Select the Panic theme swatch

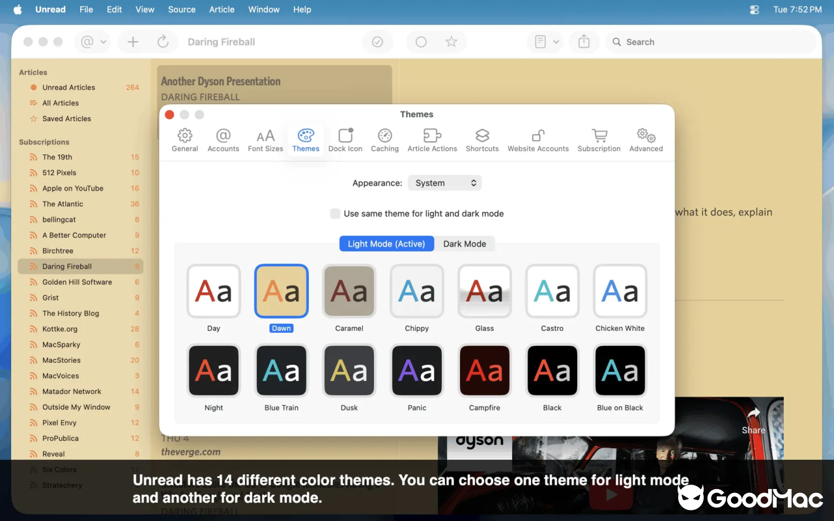417,371
